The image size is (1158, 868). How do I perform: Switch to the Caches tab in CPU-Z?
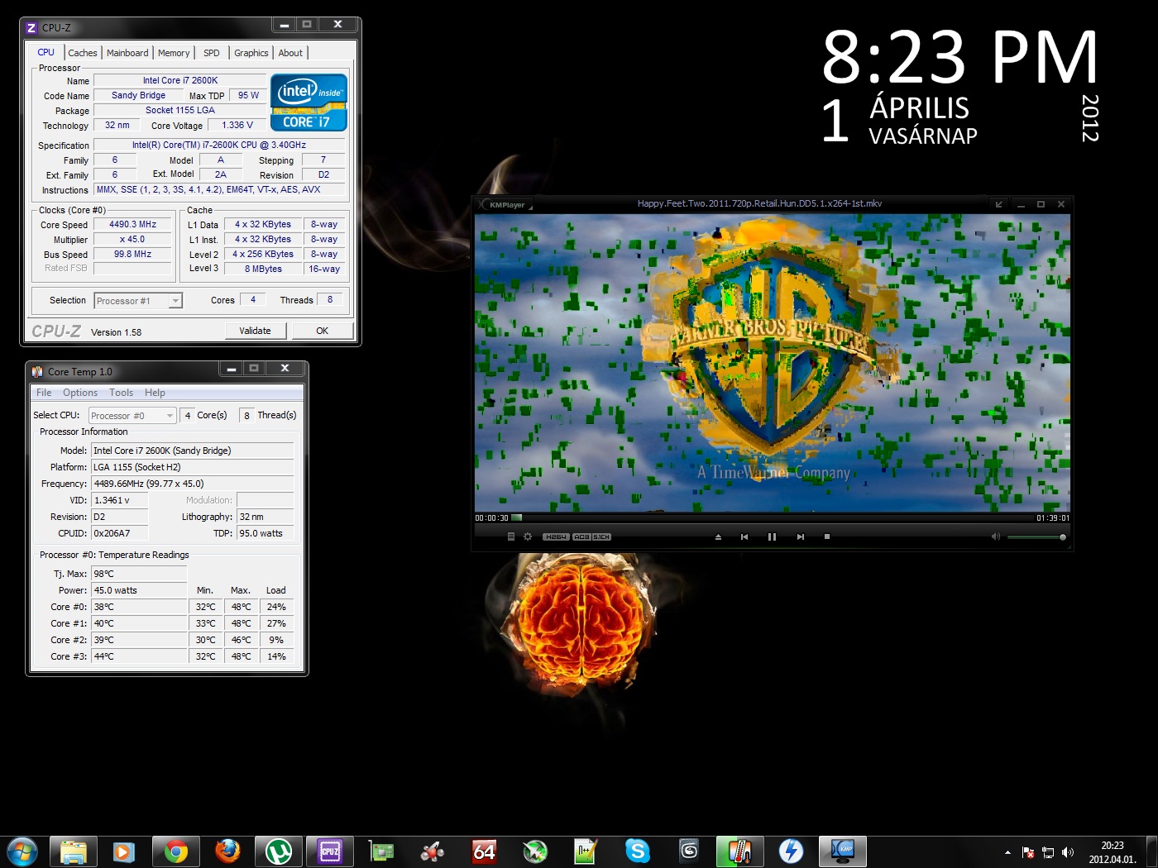coord(83,53)
